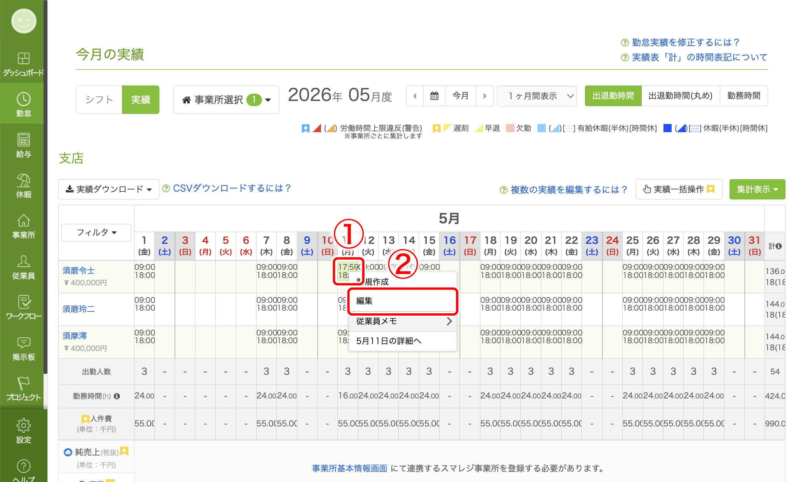Screen dimensions: 796x482
Task: Expand the 従業員メモ submenu
Action: pos(403,321)
